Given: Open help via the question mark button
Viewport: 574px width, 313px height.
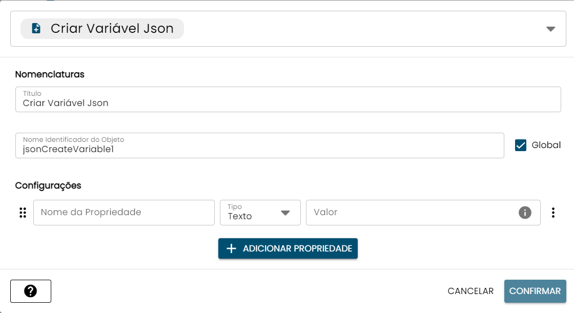Looking at the screenshot, I should pyautogui.click(x=31, y=291).
